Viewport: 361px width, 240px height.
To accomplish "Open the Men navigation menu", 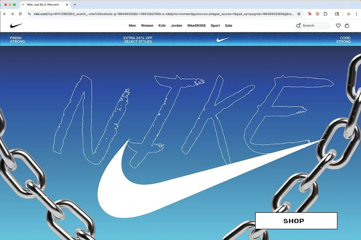I will click(x=132, y=25).
